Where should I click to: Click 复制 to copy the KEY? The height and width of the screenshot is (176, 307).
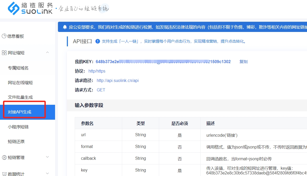coord(243,62)
